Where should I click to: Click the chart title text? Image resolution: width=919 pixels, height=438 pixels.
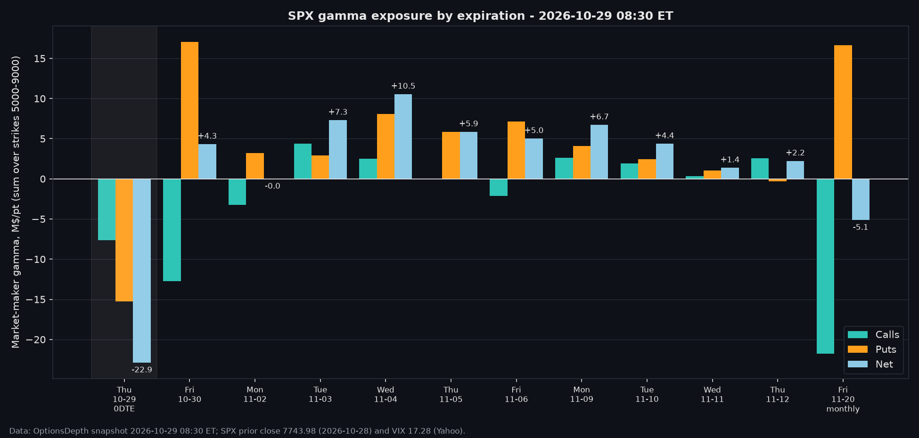click(480, 16)
